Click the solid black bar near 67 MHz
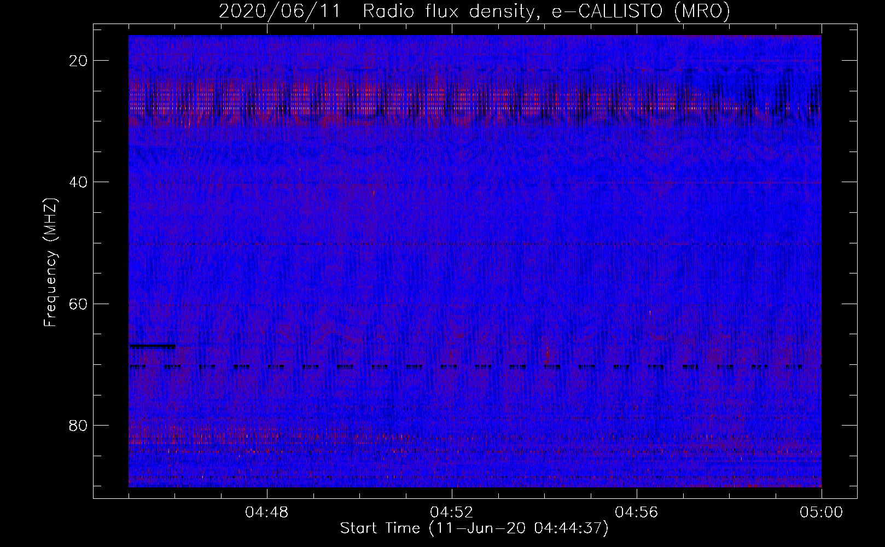 tap(153, 346)
